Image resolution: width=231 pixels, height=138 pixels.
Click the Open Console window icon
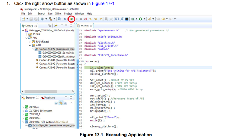point(117,19)
